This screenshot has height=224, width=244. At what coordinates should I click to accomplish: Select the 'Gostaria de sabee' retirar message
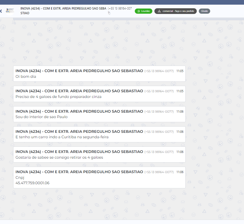coord(59,157)
